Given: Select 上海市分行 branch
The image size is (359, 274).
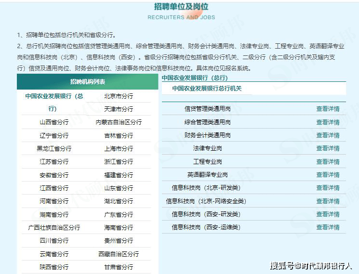Looking at the screenshot, I should [119, 148].
